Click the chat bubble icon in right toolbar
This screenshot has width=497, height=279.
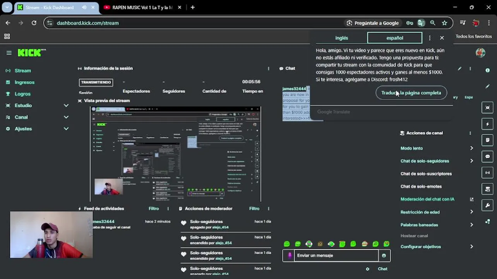pos(487,157)
